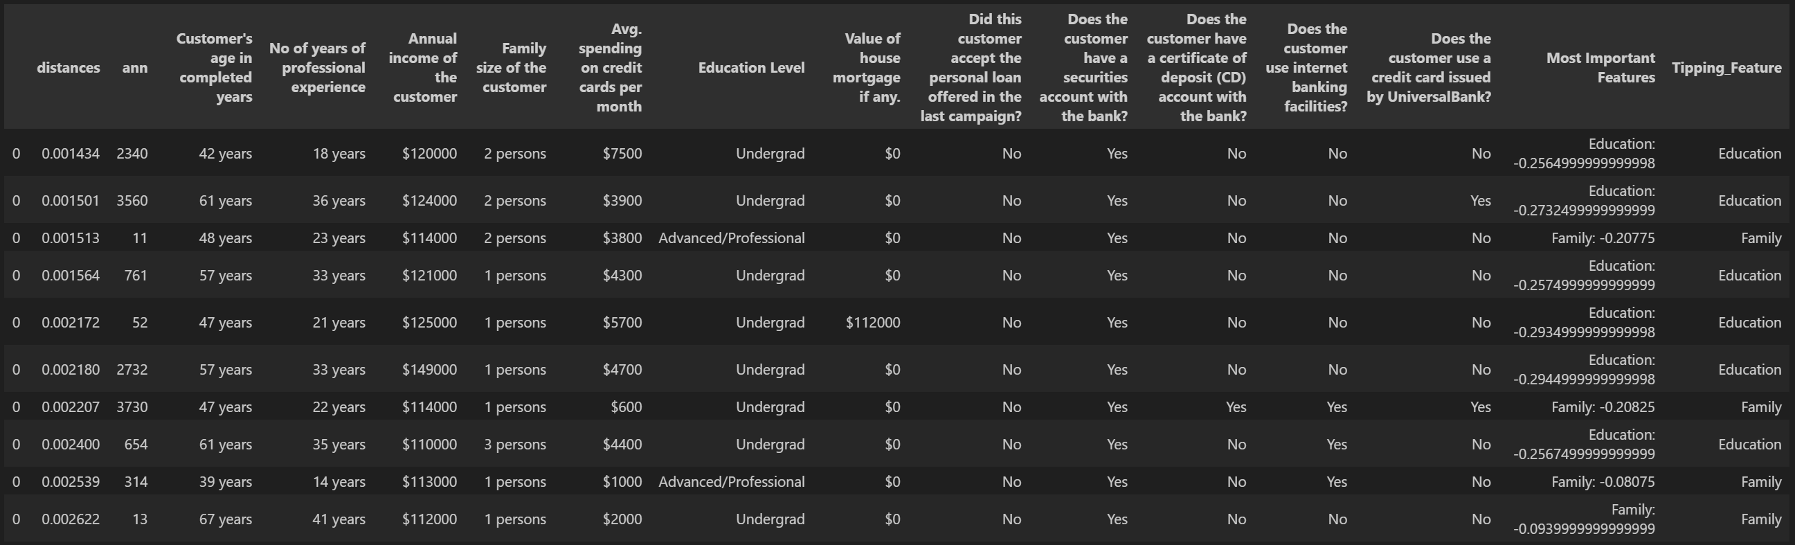Select the '14 years' experience cell
Viewport: 1795px width, 545px height.
coord(339,482)
